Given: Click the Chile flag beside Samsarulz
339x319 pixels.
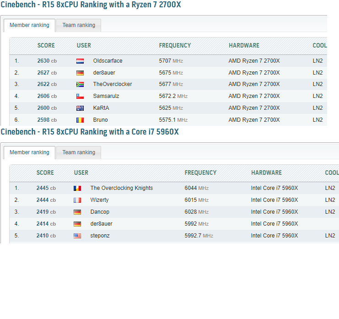Looking at the screenshot, I should coord(80,96).
